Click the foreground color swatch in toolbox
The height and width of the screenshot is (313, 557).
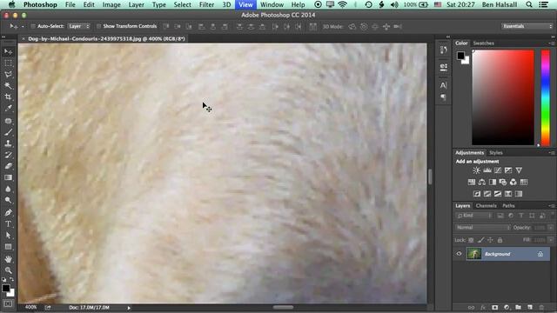click(x=5, y=288)
